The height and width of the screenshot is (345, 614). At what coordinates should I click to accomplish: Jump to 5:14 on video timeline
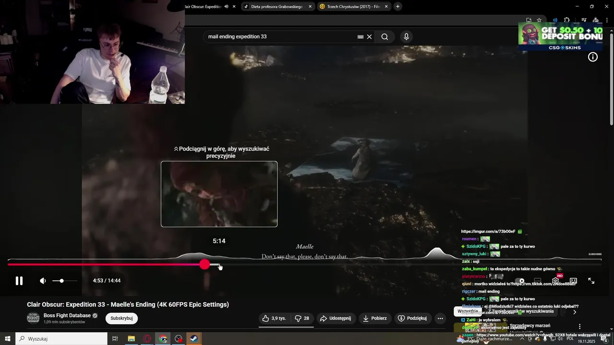pos(219,264)
